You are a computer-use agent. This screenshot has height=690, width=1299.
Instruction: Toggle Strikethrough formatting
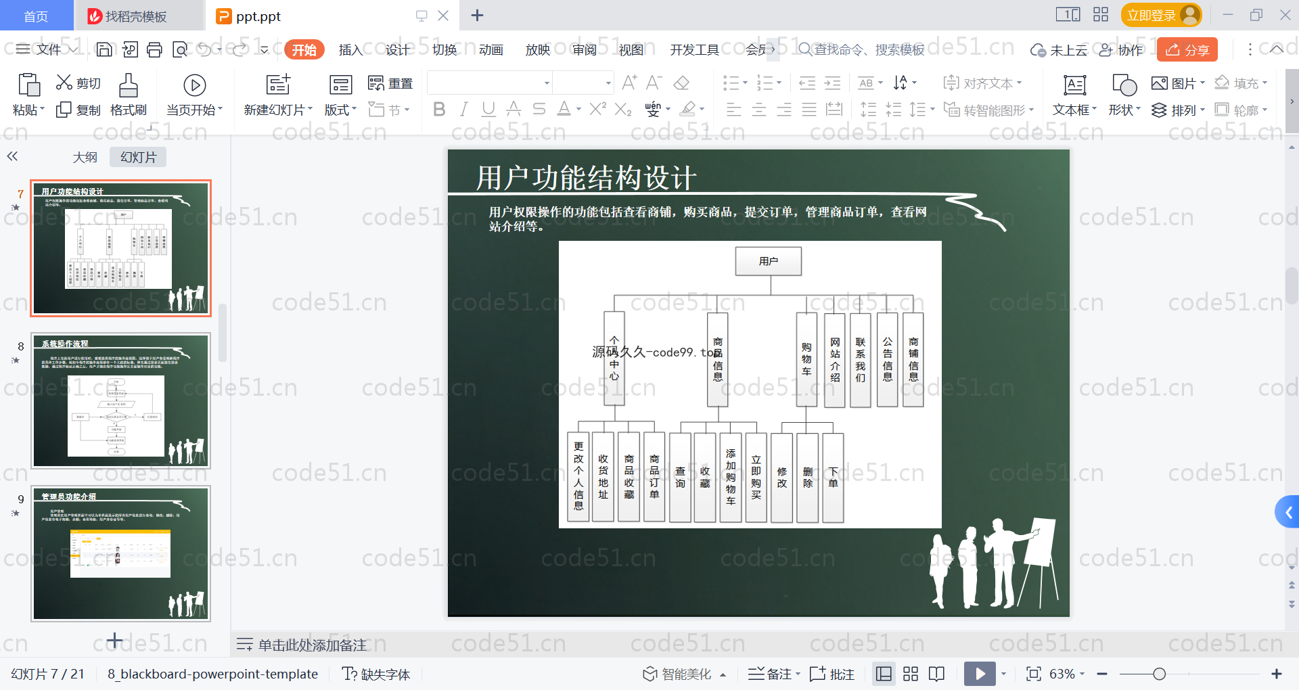539,109
